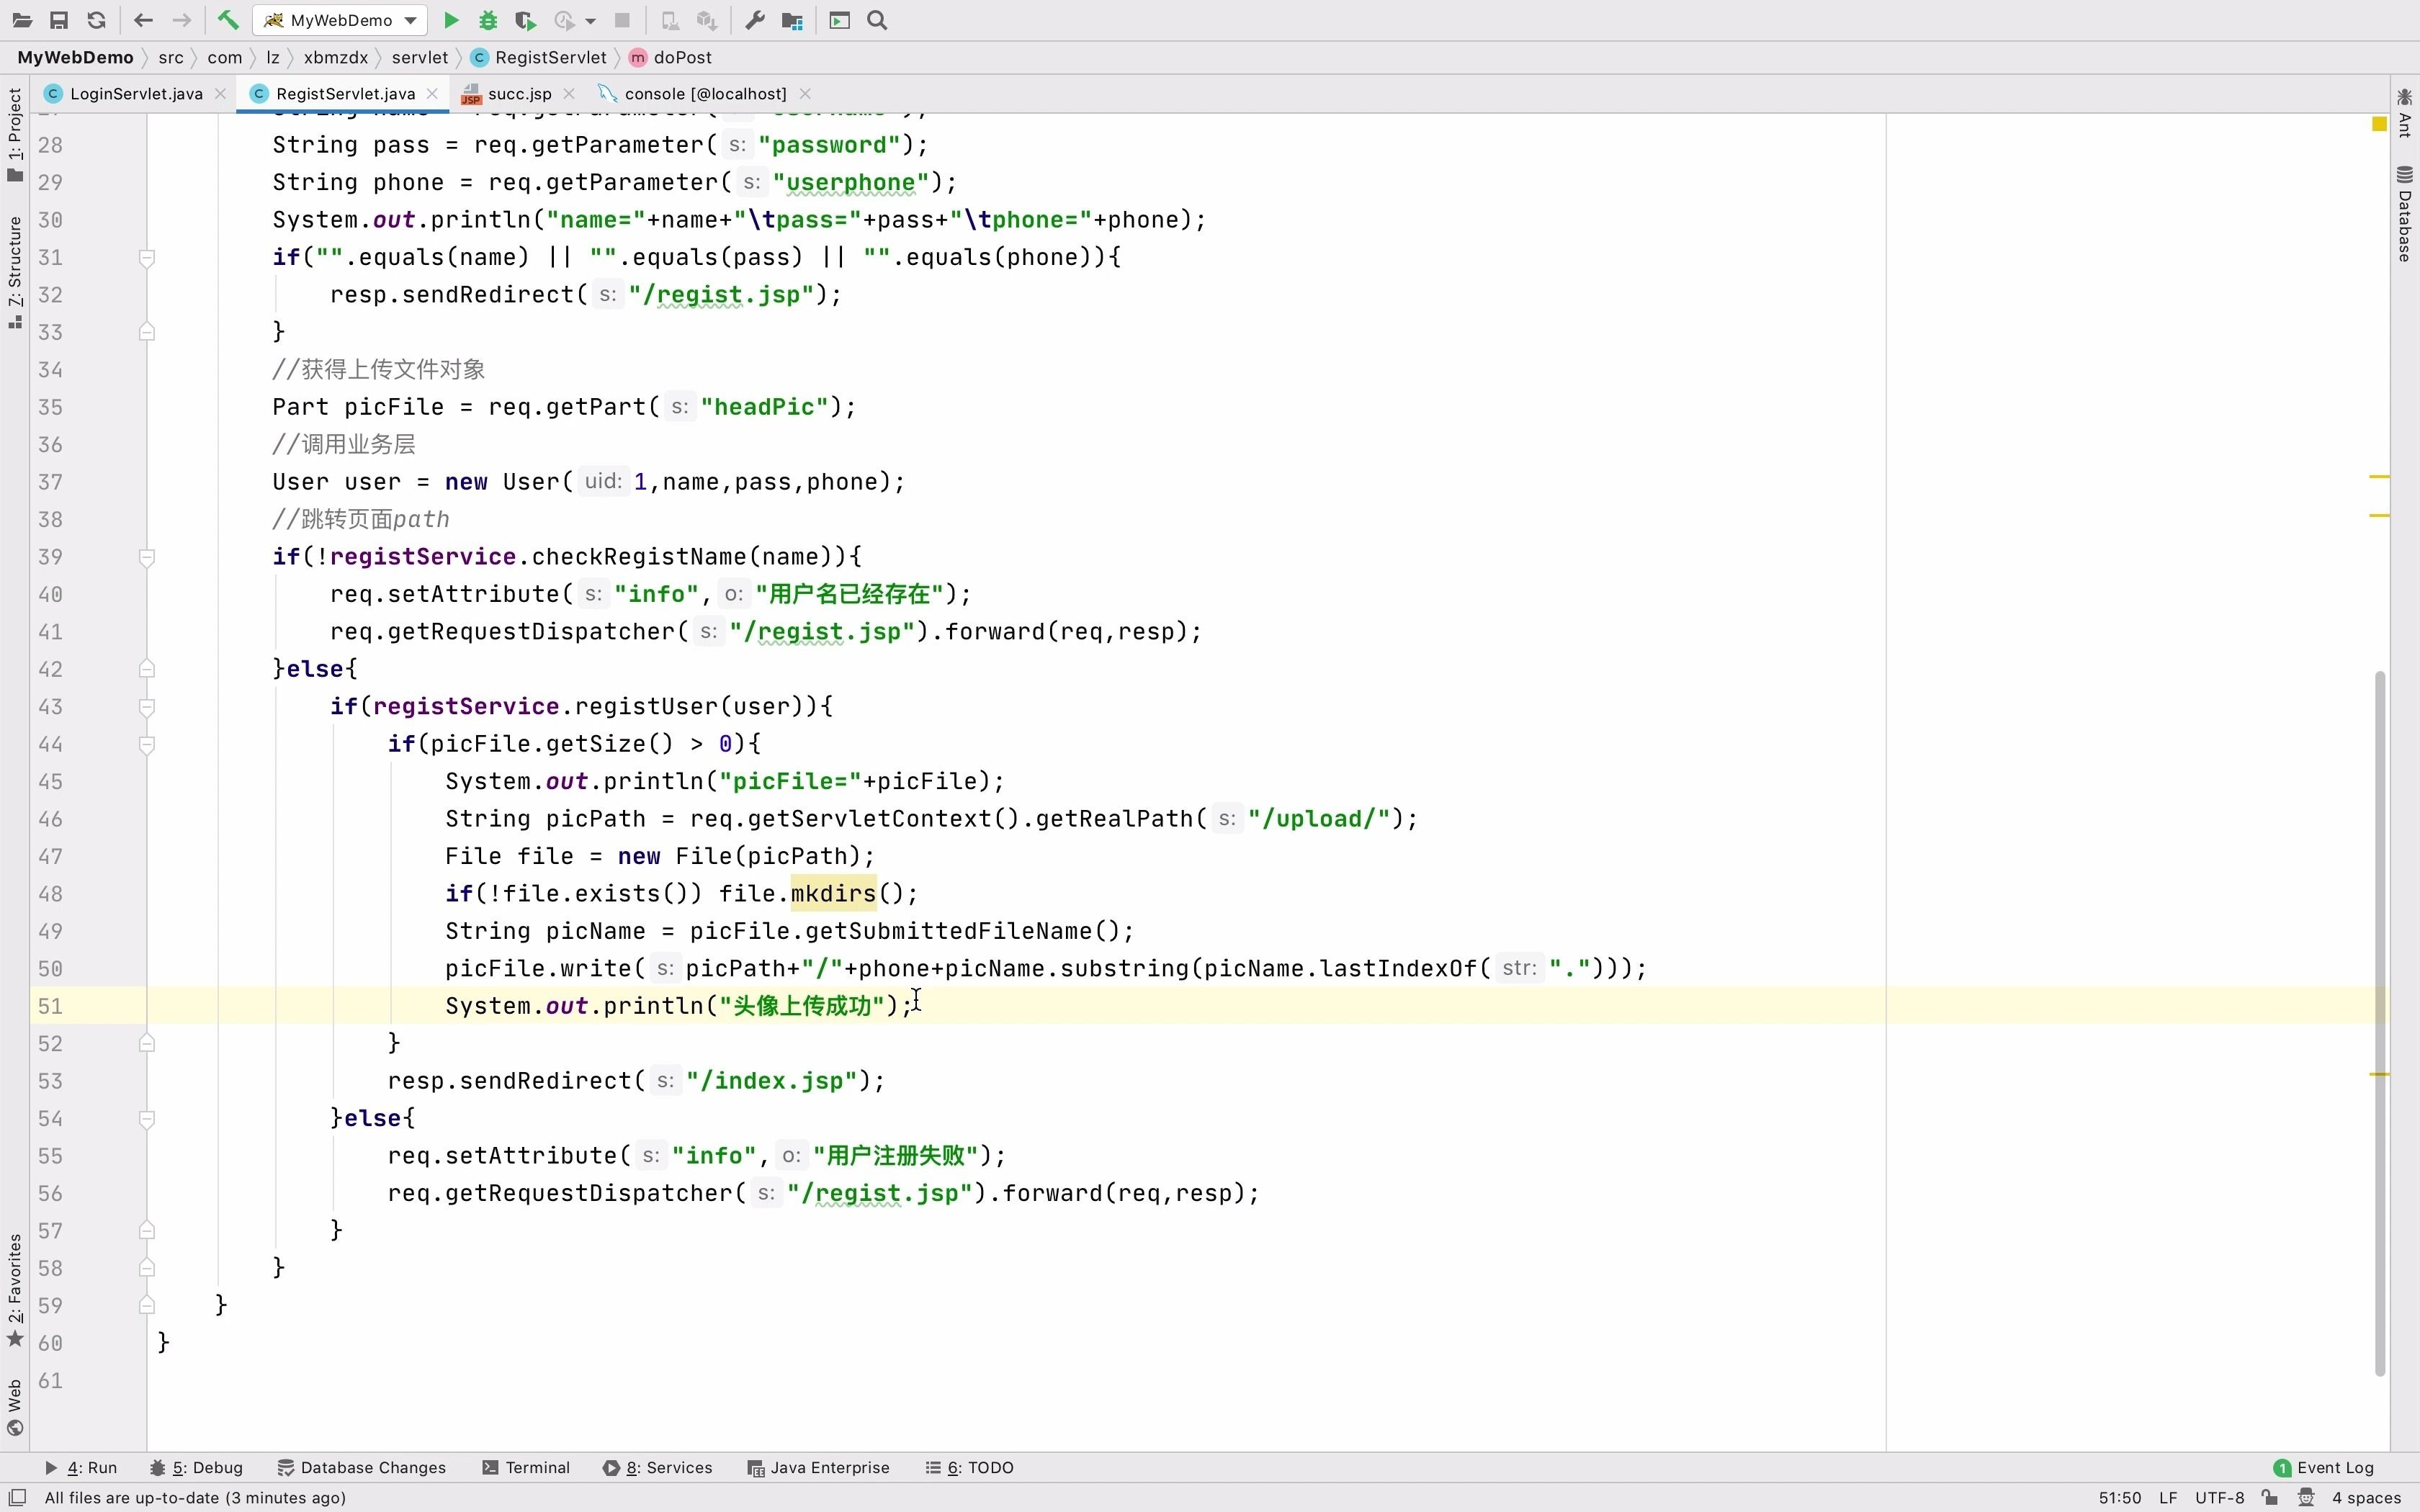Open the Services tool window

tap(658, 1467)
